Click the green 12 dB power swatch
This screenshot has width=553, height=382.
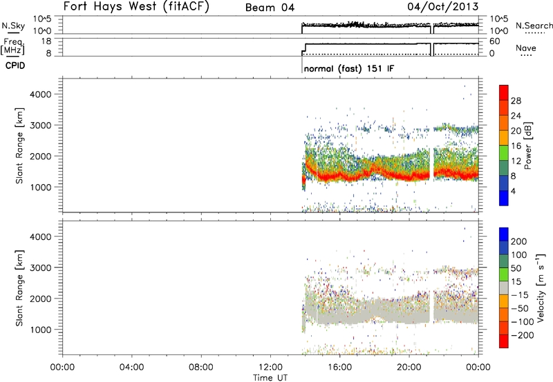504,153
